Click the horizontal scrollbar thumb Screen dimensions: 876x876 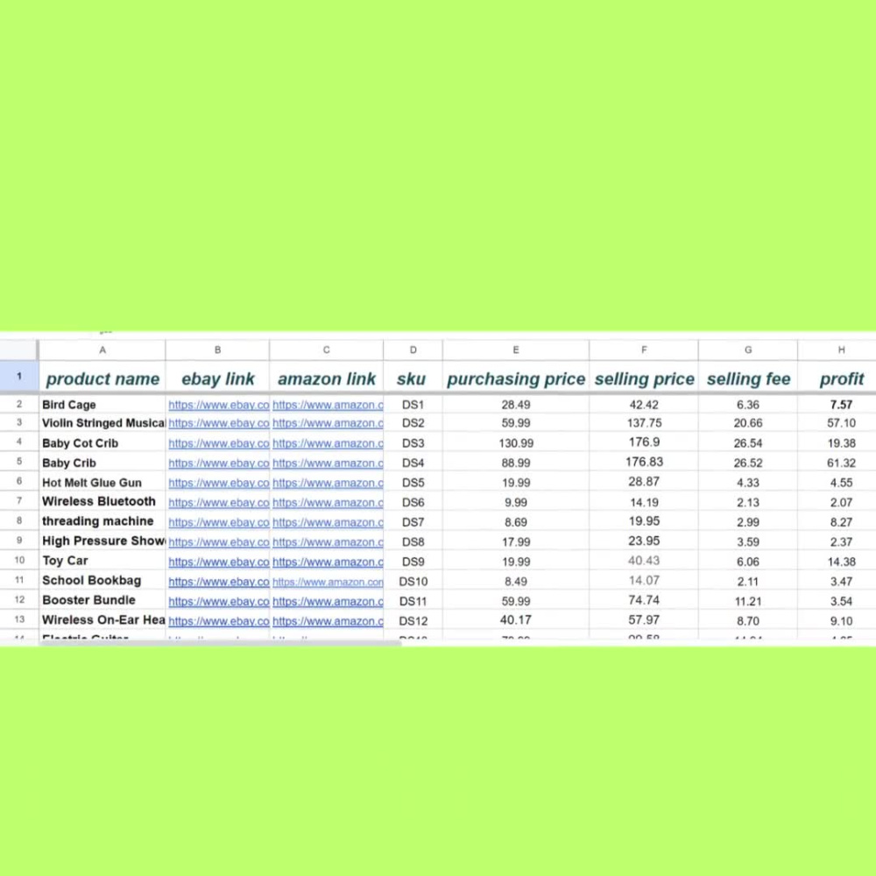click(x=220, y=643)
